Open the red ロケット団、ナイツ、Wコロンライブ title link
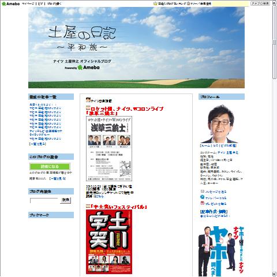The height and width of the screenshot is (277, 277). pos(125,111)
